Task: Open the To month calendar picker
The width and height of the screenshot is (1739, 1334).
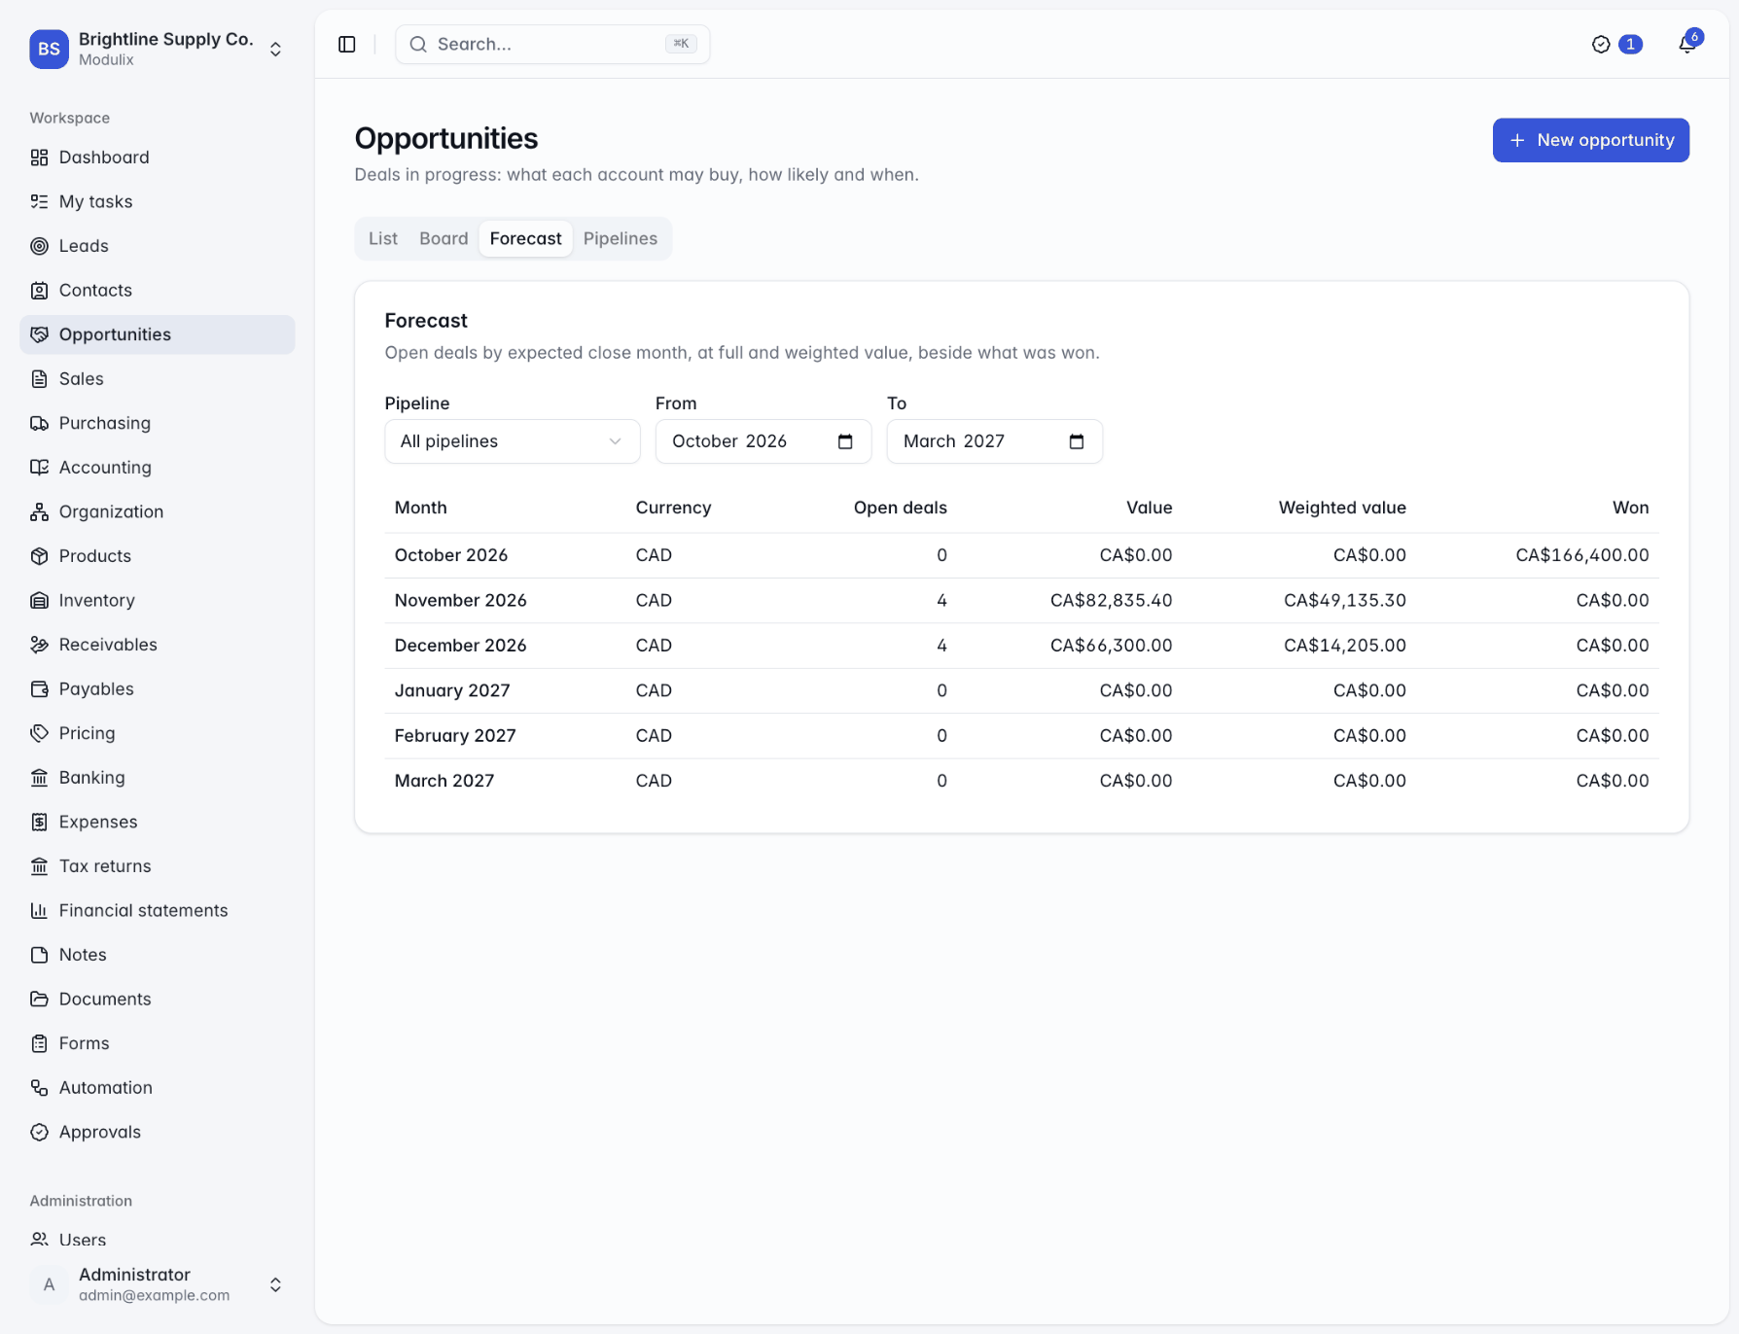Action: point(1077,441)
